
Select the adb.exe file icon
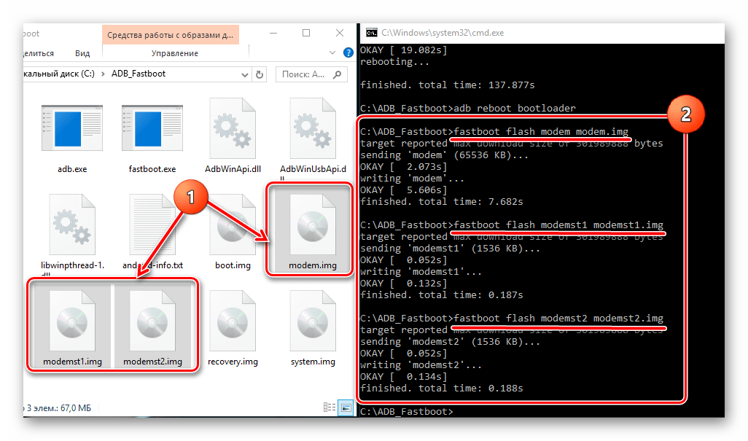(72, 128)
